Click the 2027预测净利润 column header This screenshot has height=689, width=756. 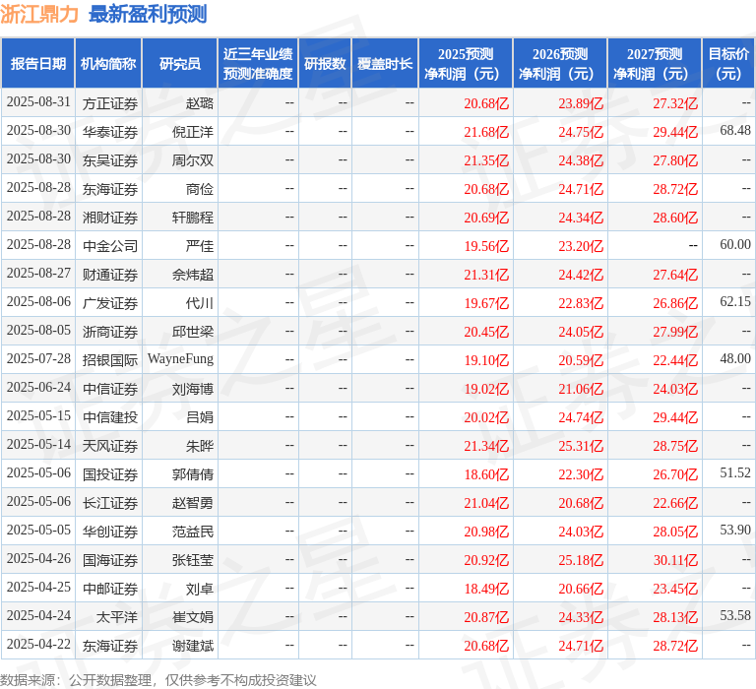click(x=655, y=64)
